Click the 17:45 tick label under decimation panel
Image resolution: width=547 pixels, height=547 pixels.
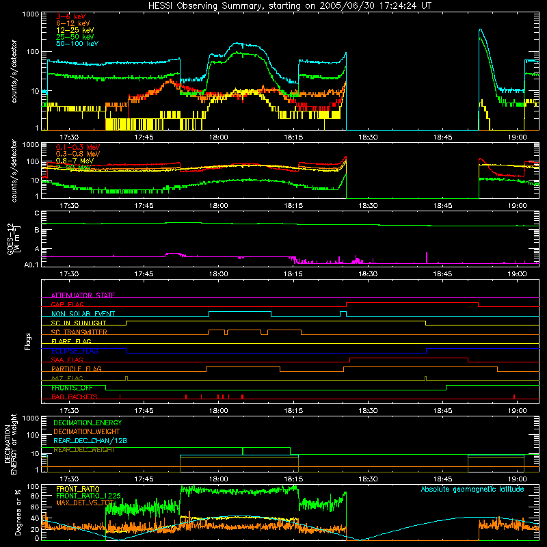[x=144, y=479]
